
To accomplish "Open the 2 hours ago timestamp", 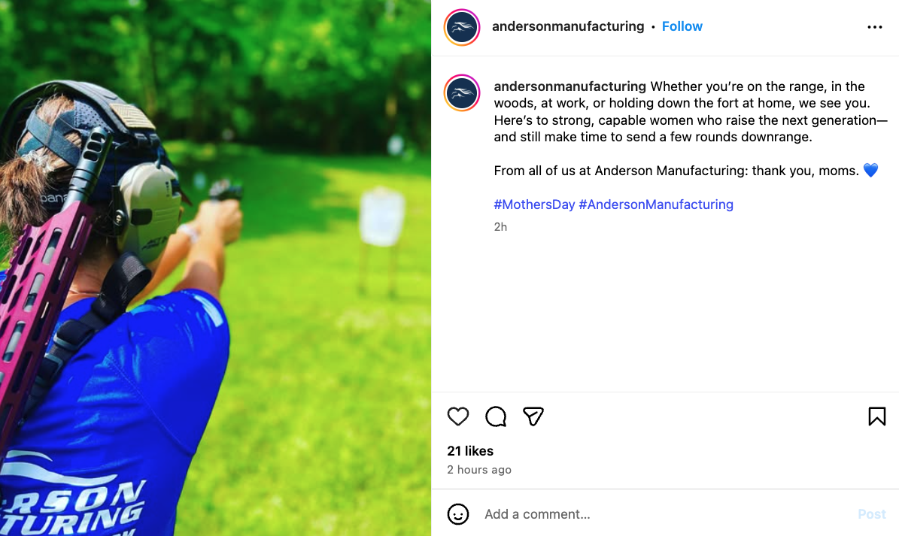I will coord(478,470).
